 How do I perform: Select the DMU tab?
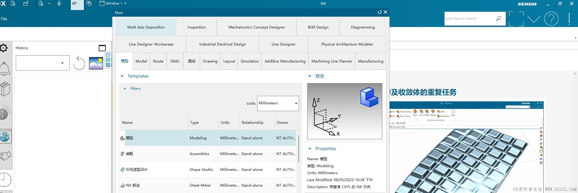tap(175, 61)
